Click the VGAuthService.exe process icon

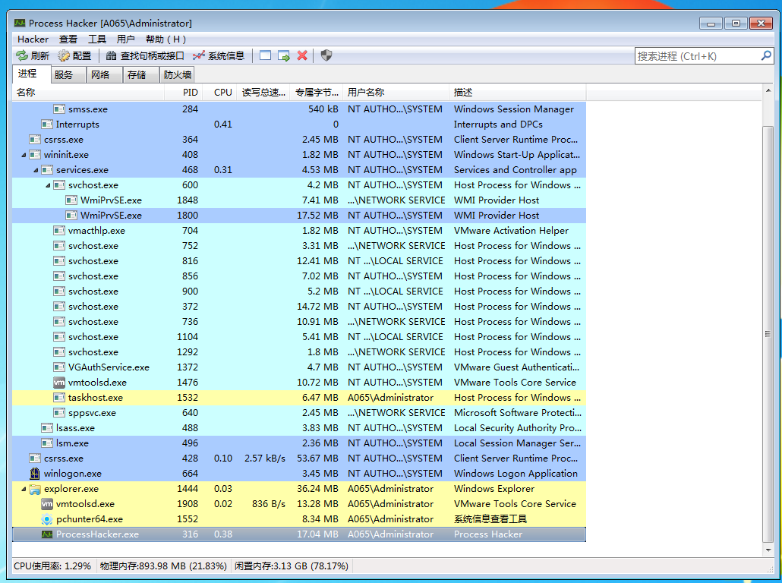[x=59, y=367]
